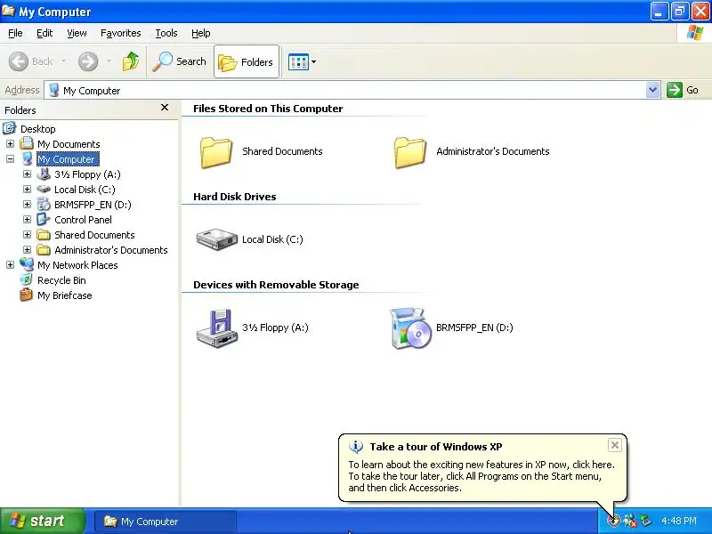
Task: Open Forward history dropdown arrow
Action: (109, 61)
